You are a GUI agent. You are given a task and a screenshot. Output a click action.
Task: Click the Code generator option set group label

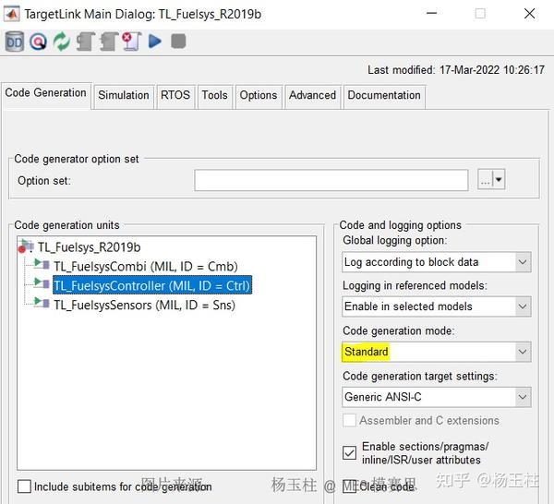coord(77,159)
